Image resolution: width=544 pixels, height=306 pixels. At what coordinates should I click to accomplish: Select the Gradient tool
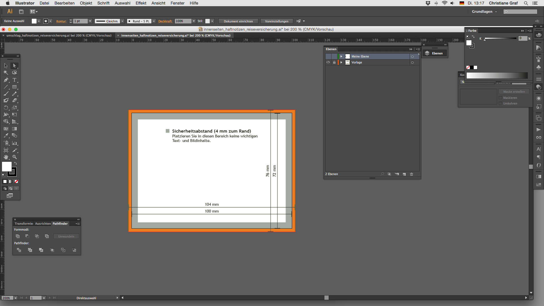click(x=14, y=129)
